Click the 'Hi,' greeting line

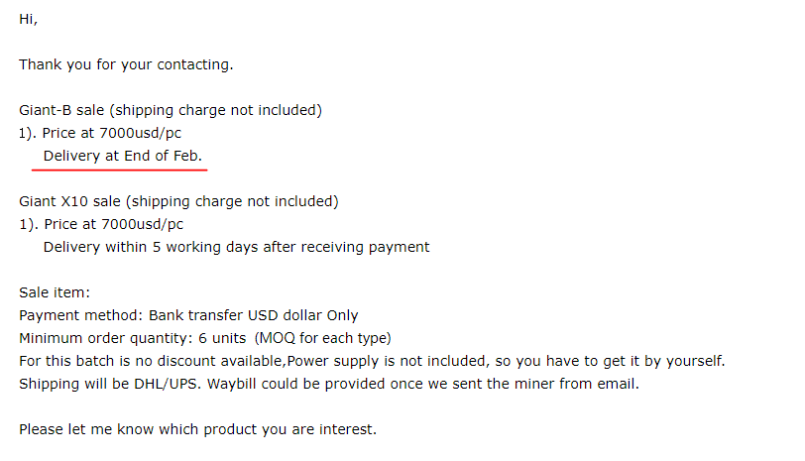28,20
